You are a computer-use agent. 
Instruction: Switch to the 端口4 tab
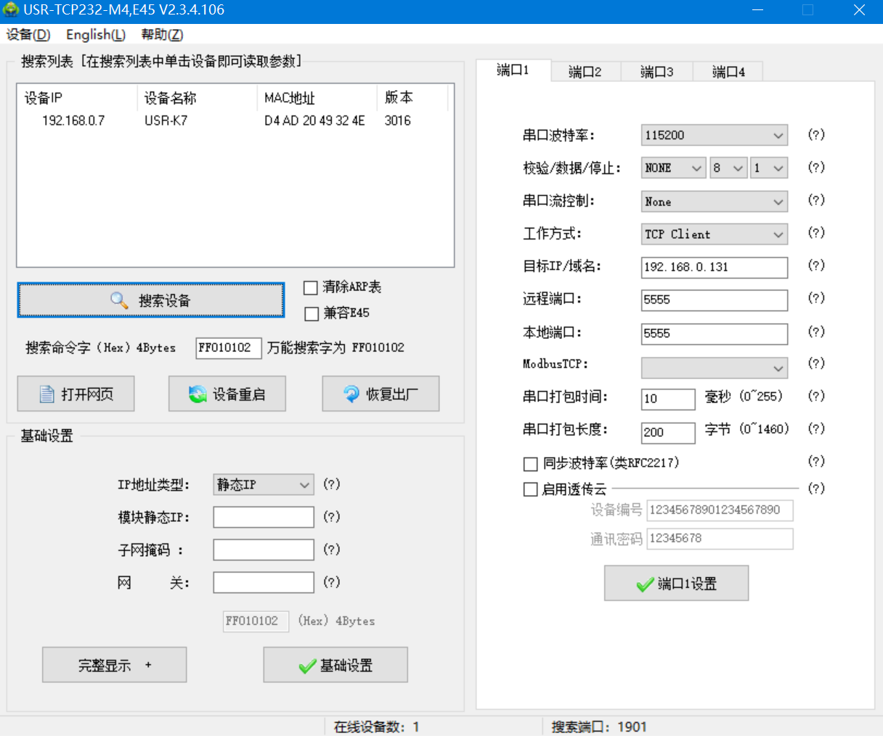coord(728,72)
